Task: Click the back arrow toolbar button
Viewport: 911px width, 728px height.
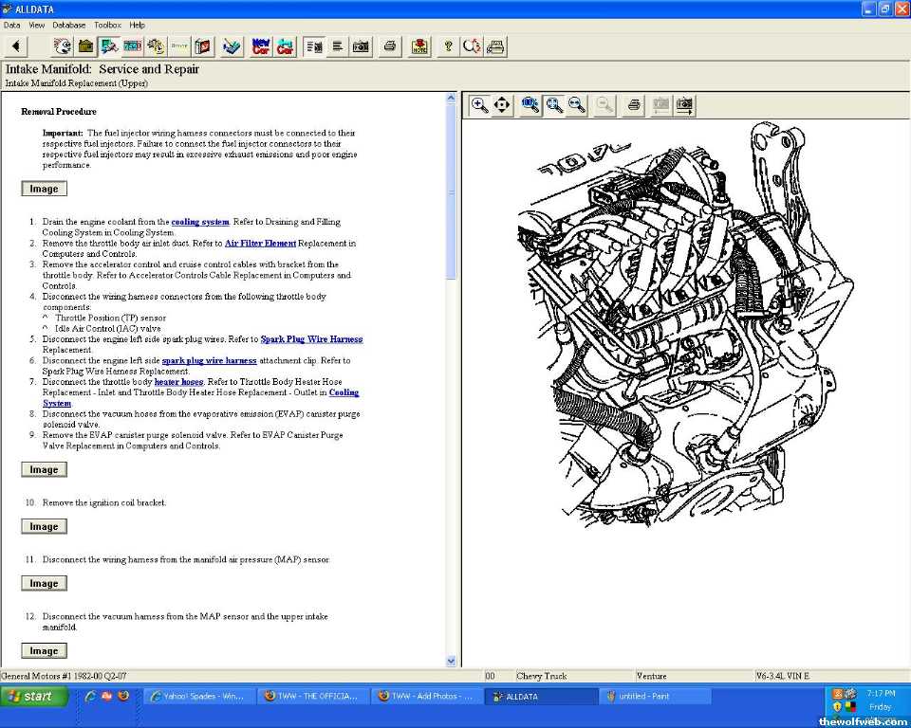Action: (x=16, y=45)
